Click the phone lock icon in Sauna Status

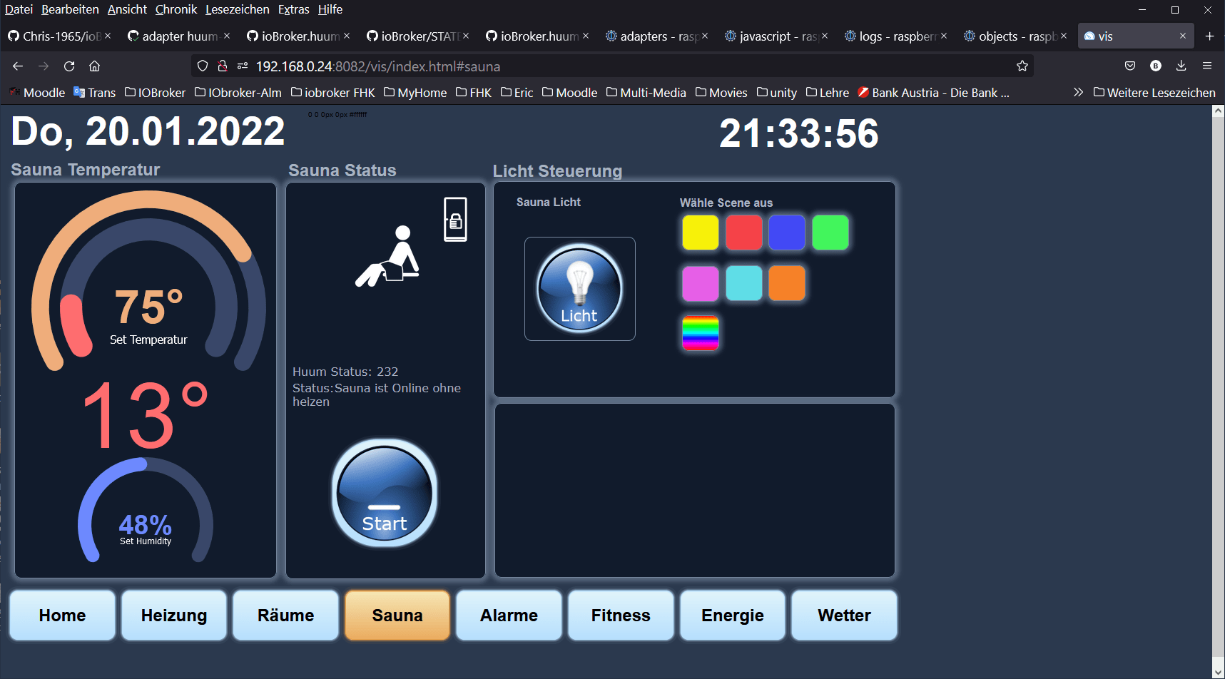pyautogui.click(x=455, y=220)
